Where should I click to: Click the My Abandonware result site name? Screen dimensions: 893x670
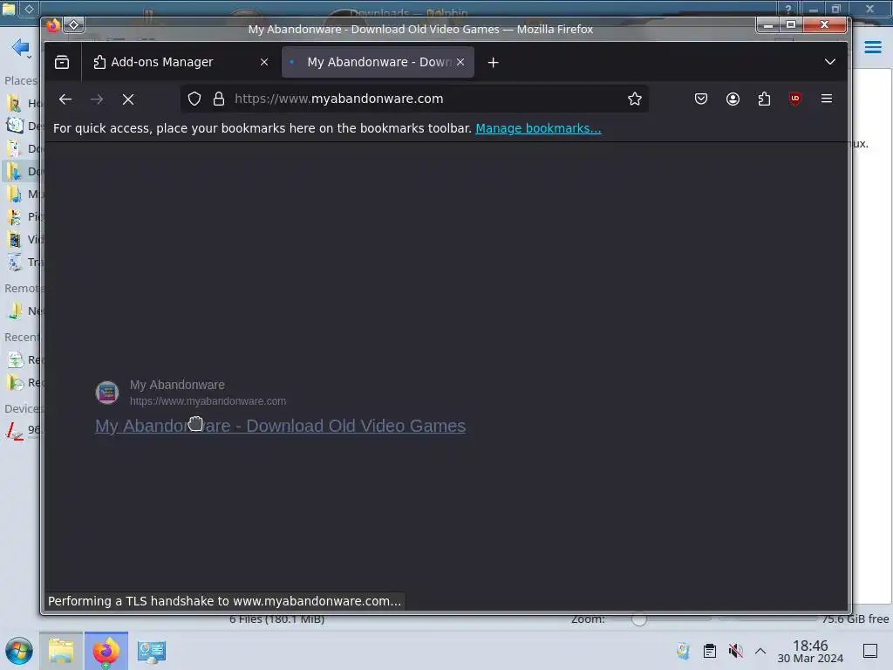pos(177,385)
